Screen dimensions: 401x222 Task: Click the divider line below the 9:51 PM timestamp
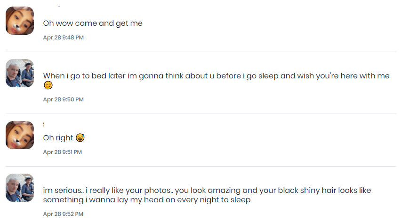click(200, 166)
